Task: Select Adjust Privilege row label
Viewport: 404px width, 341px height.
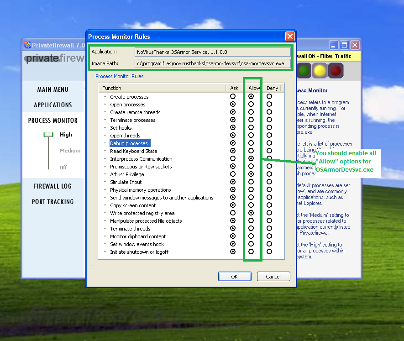Action: 127,174
